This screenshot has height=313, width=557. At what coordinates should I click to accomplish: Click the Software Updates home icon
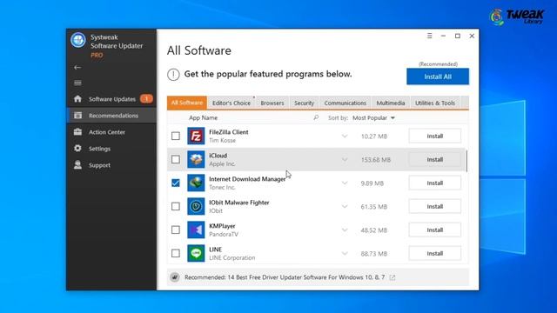click(77, 98)
